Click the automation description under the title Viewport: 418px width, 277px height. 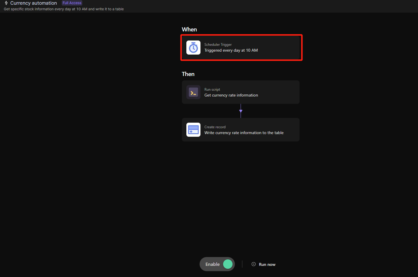tap(64, 9)
